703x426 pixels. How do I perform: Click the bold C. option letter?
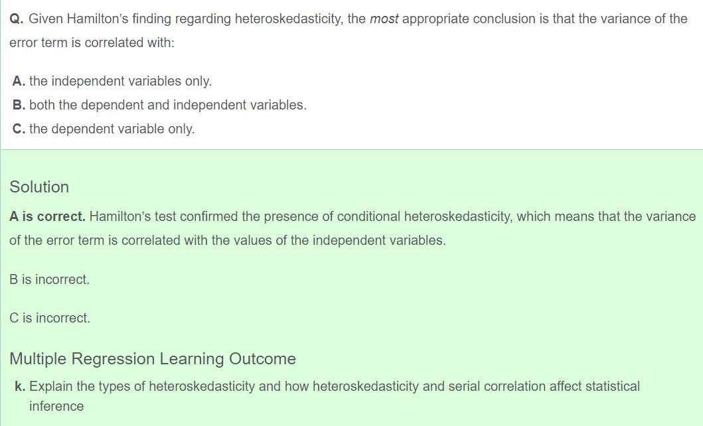click(x=19, y=129)
